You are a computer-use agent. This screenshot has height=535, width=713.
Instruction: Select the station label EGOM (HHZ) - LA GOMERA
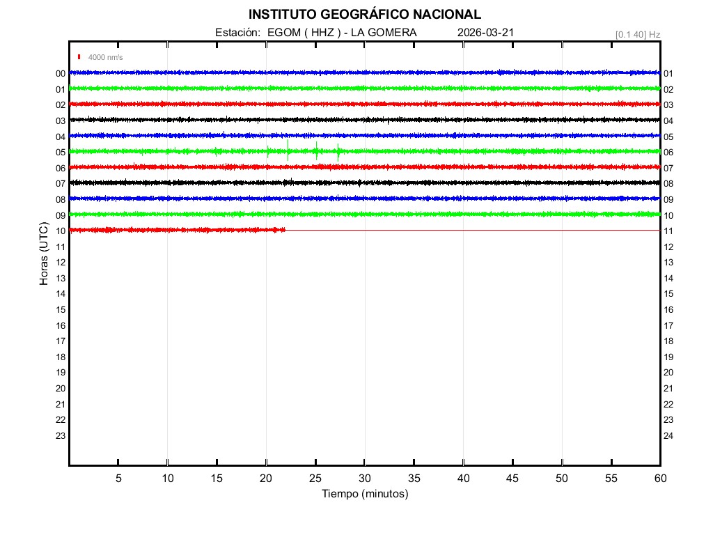(x=316, y=33)
